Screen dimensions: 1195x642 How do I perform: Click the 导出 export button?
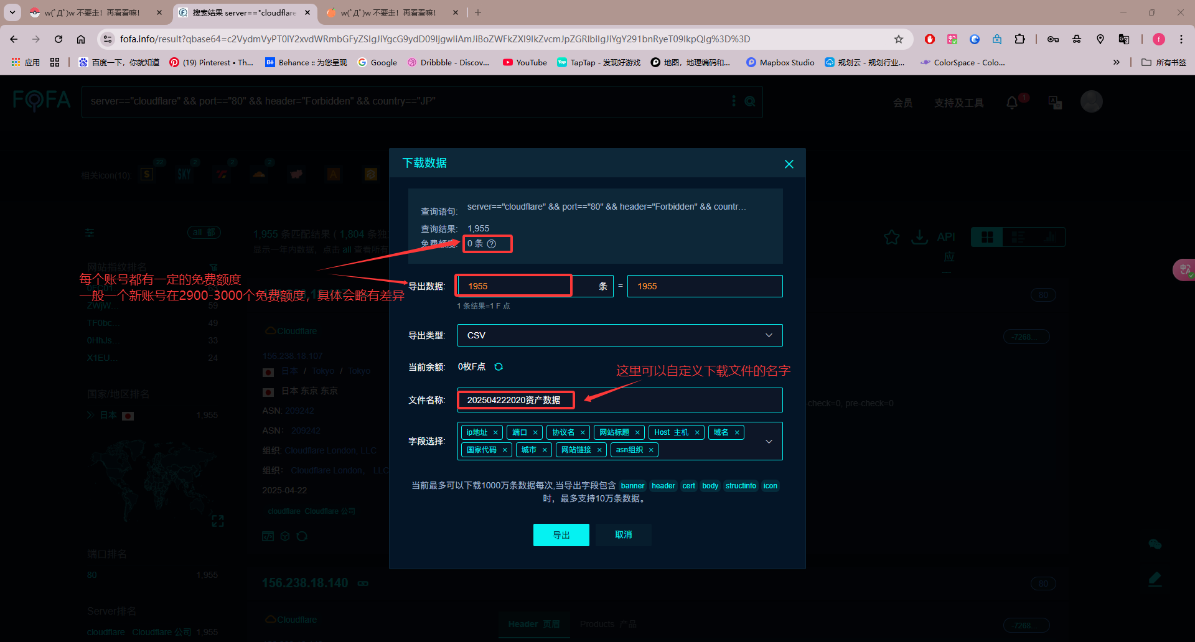coord(561,535)
